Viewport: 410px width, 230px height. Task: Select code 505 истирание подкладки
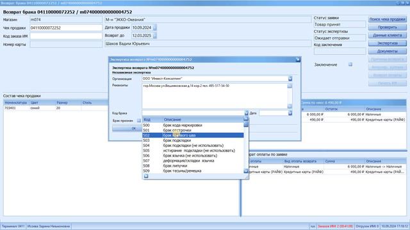point(193,151)
